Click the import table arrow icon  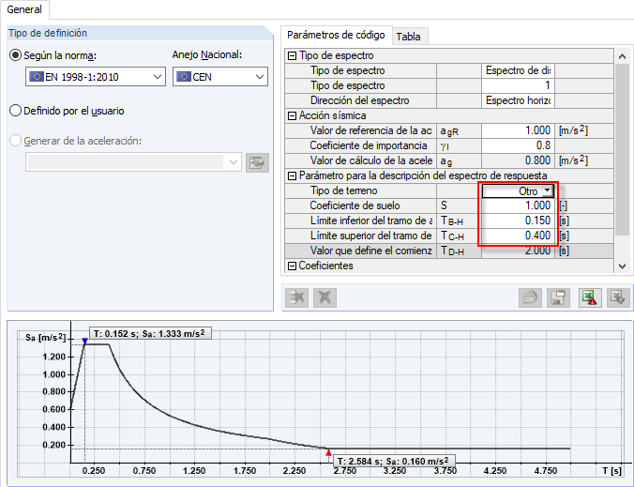[x=618, y=297]
